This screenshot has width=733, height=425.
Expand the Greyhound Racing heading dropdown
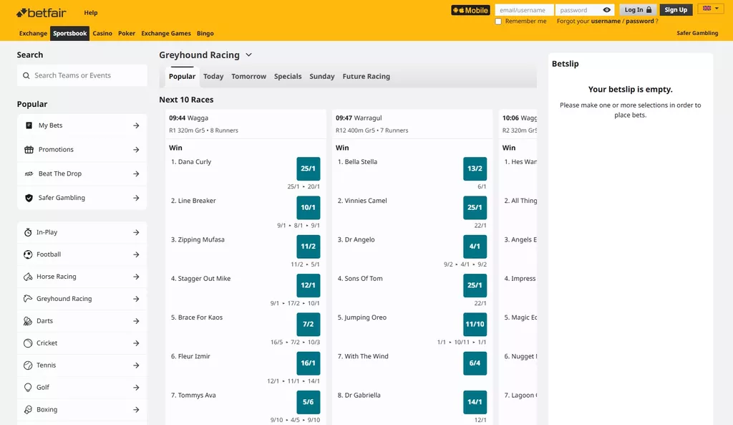click(x=248, y=54)
